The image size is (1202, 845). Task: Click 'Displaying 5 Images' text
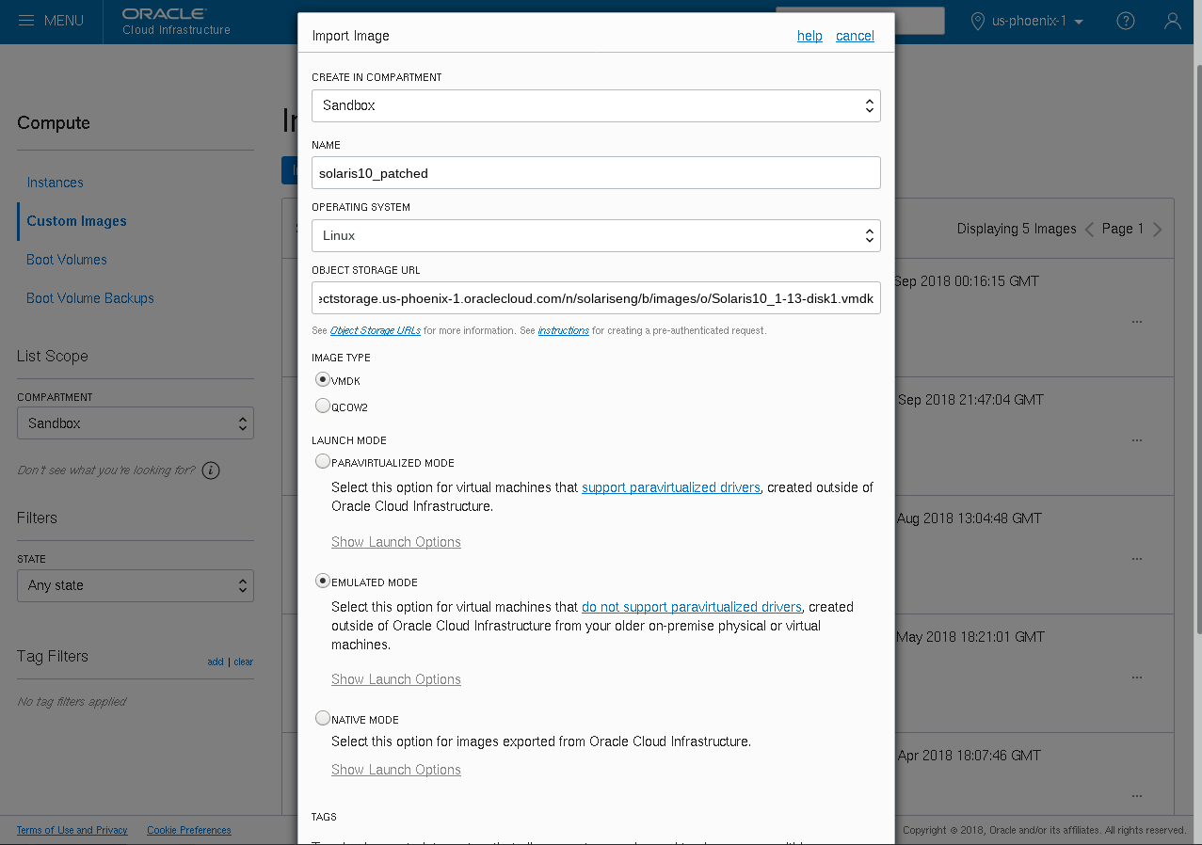[1017, 229]
